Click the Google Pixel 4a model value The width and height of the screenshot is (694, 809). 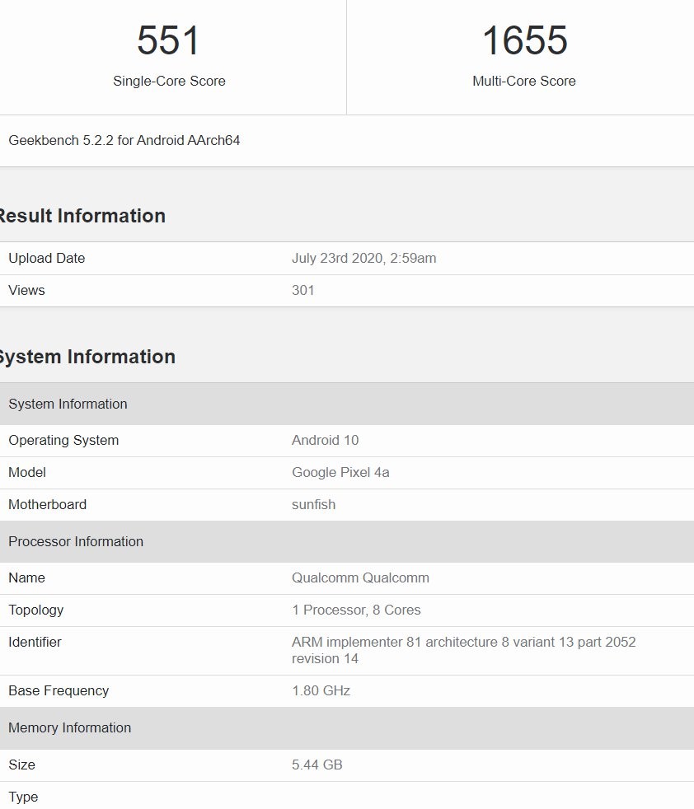click(x=340, y=472)
